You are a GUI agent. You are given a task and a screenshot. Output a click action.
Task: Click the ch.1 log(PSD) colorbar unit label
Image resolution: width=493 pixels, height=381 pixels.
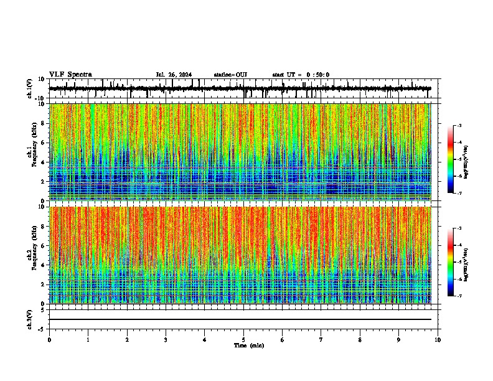(x=466, y=162)
